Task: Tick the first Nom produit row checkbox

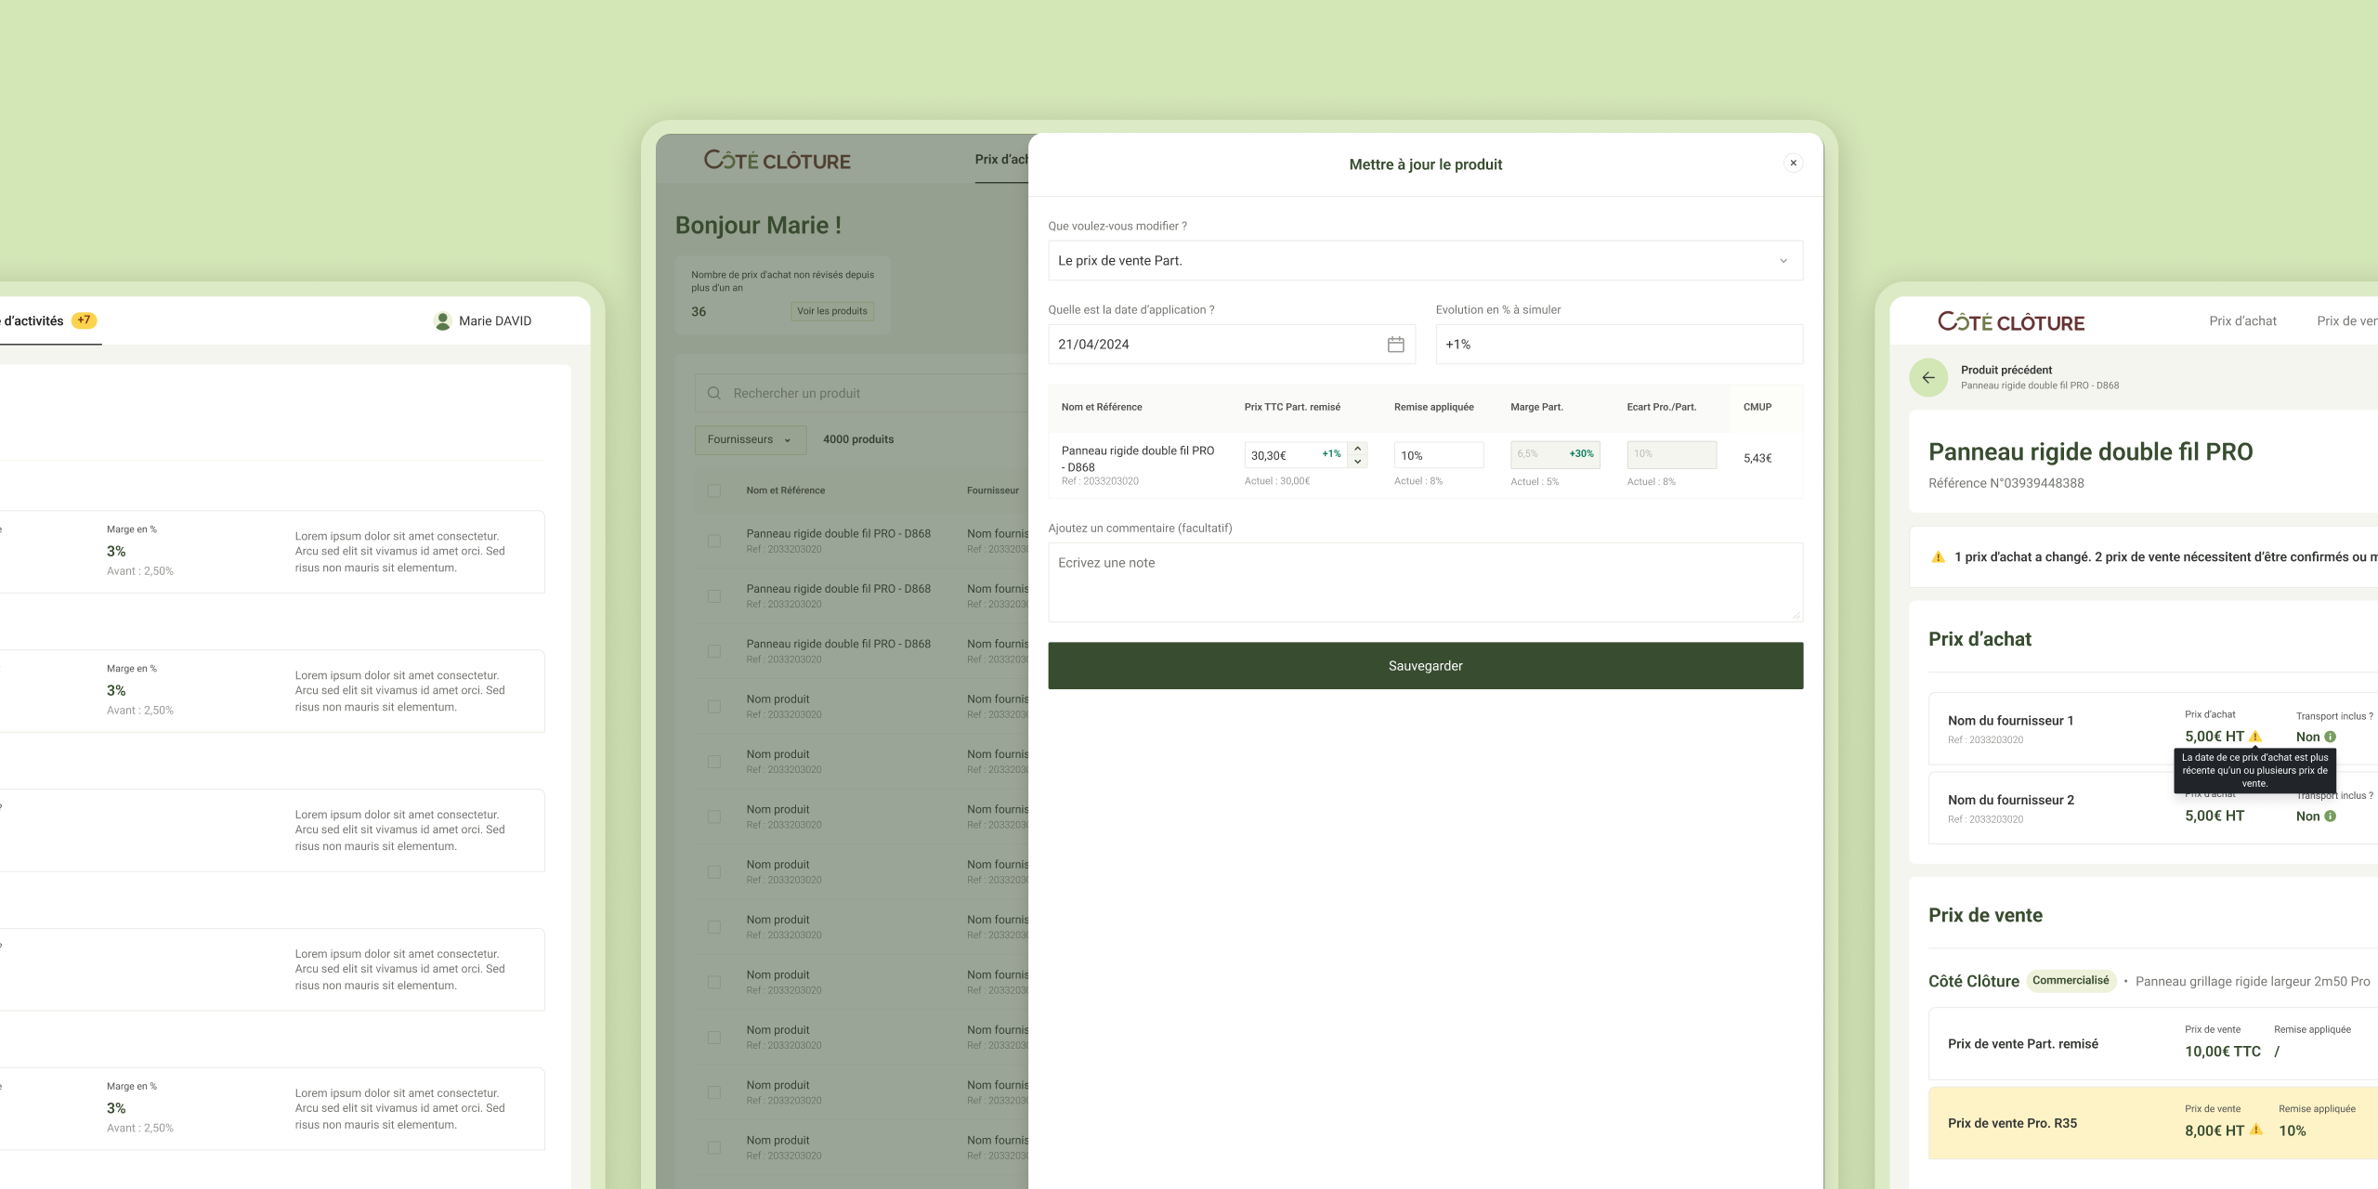Action: click(x=714, y=706)
